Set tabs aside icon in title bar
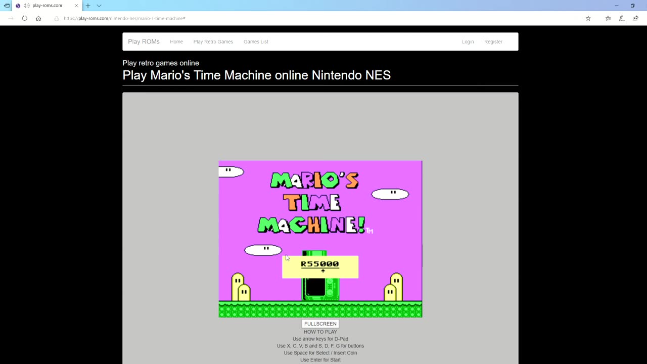647x364 pixels. [7, 6]
